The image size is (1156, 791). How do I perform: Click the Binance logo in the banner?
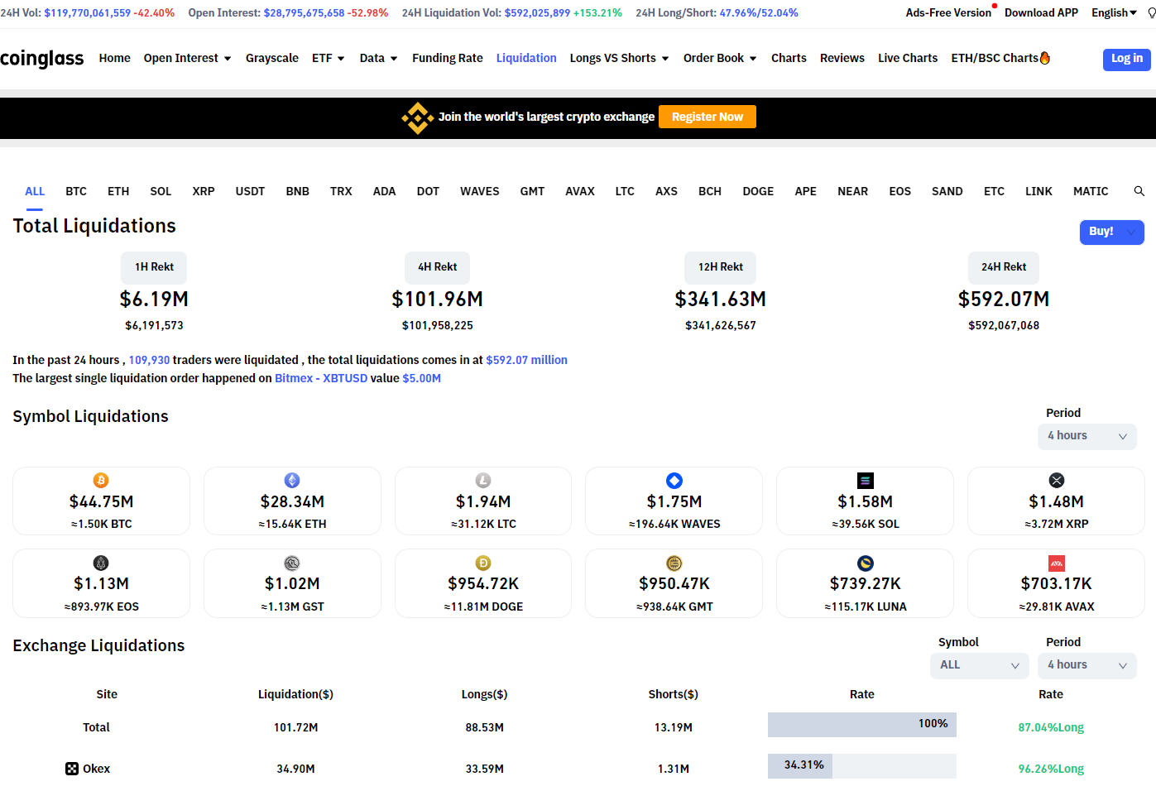(x=418, y=117)
